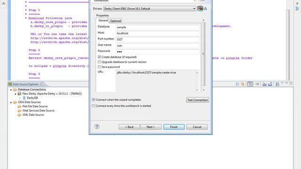Click the DerbyDB database icon
The image size is (301, 169).
pyautogui.click(x=24, y=98)
